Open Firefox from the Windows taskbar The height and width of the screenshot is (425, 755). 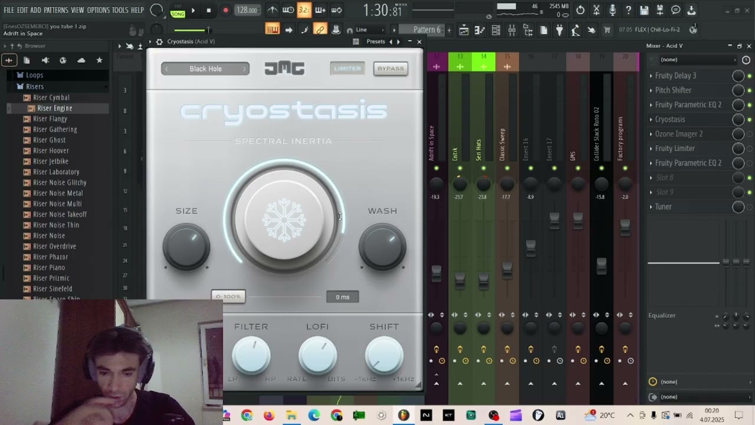click(x=269, y=416)
